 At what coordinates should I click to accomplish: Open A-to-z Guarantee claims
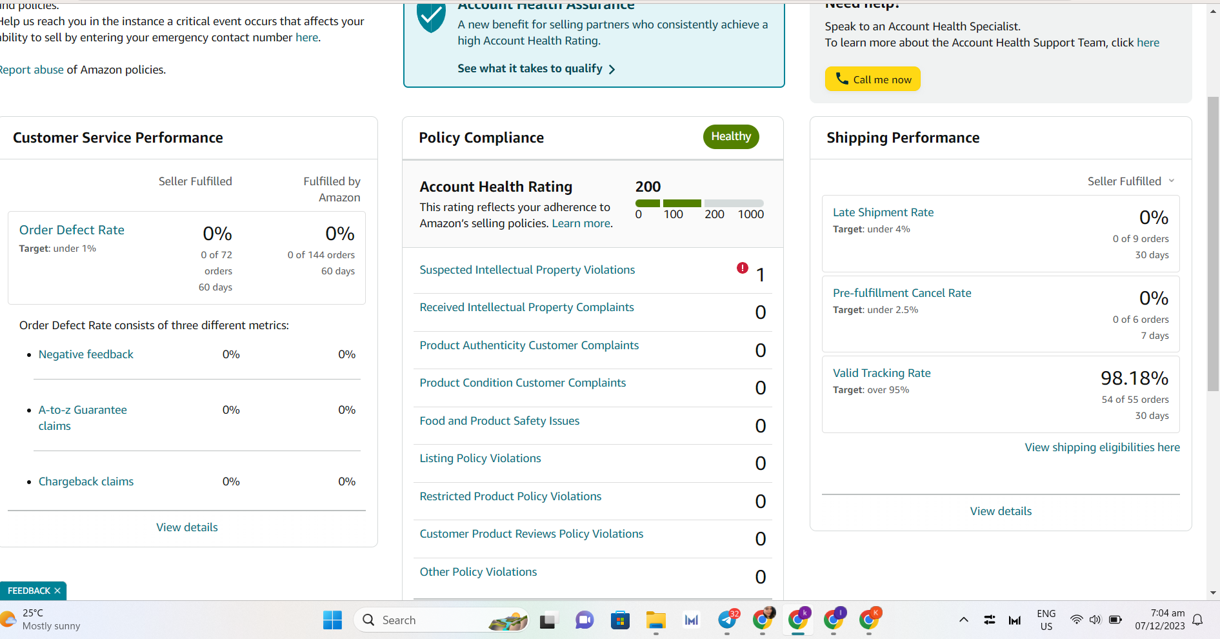tap(83, 418)
